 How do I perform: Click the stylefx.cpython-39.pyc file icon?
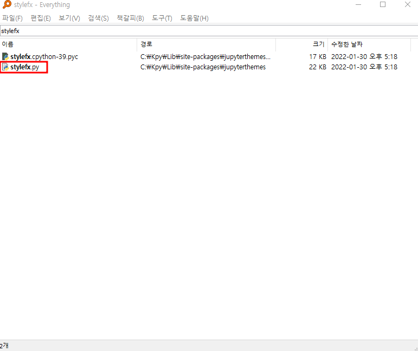[5, 56]
